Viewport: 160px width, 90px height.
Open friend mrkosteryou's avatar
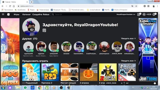tap(129, 47)
